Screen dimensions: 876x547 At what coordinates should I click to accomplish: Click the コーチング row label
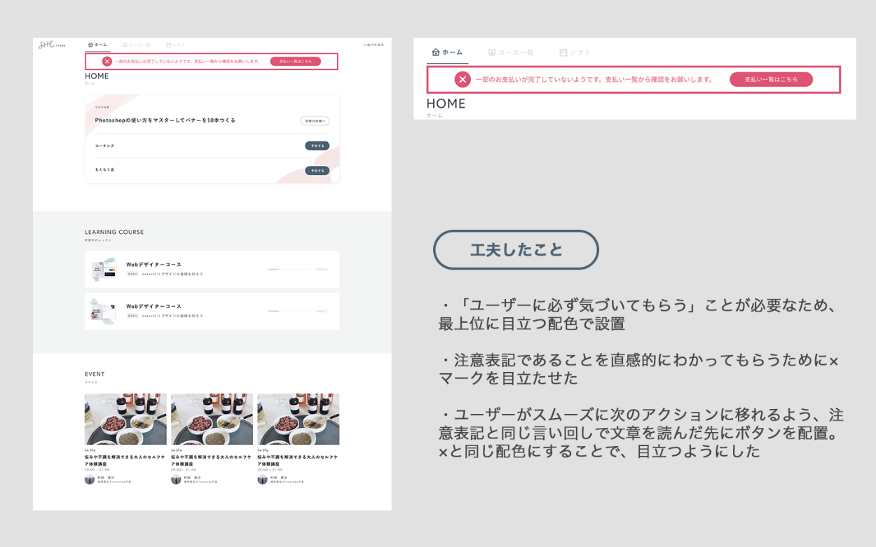click(104, 146)
